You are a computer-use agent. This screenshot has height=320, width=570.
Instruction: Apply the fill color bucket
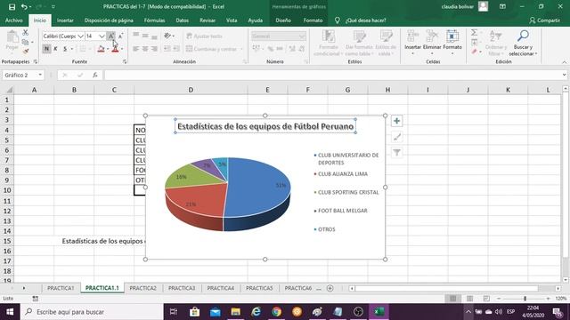101,49
